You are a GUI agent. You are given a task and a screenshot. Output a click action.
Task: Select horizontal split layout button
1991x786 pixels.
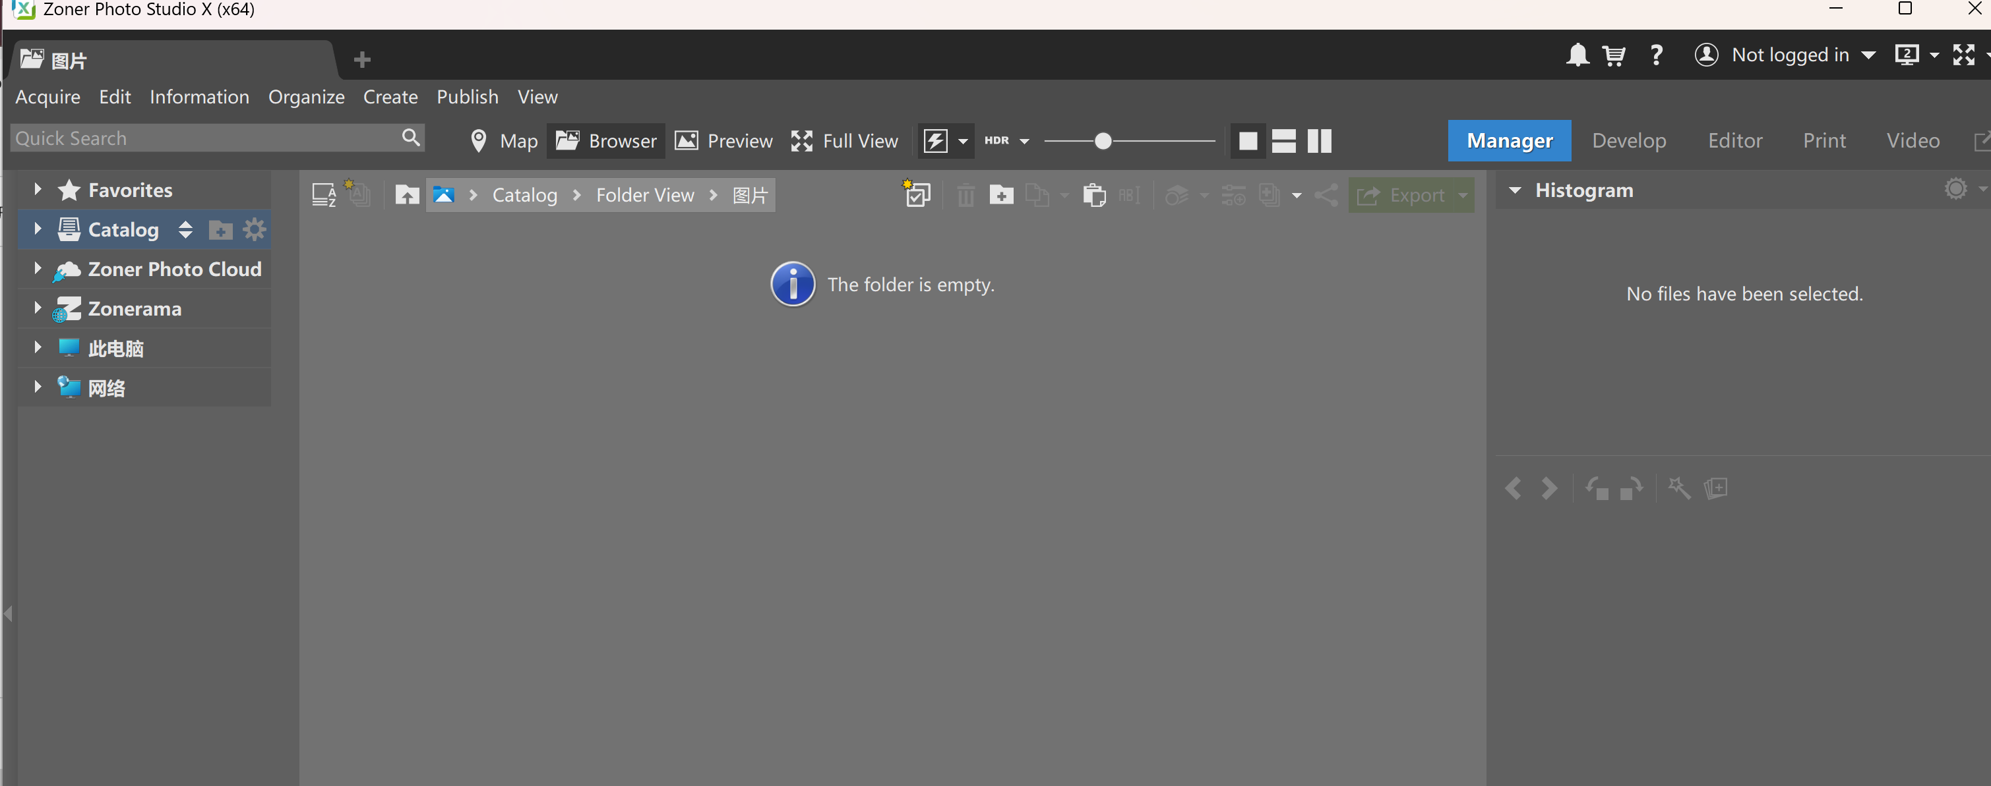point(1283,140)
